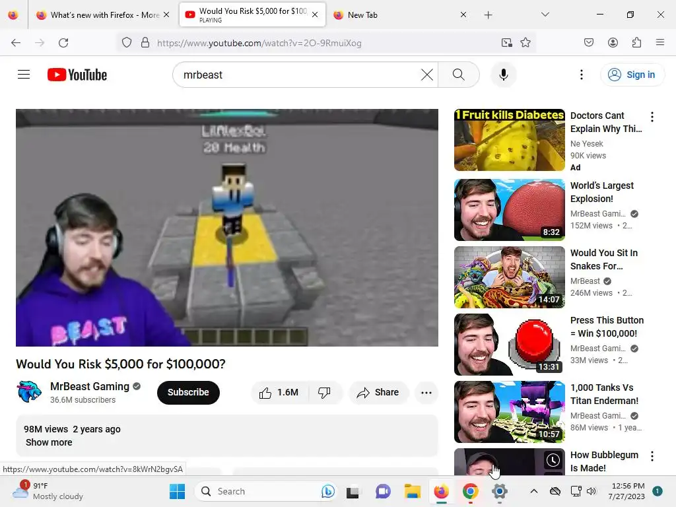View site security padlock info
Viewport: 676px width, 507px height.
pos(145,42)
